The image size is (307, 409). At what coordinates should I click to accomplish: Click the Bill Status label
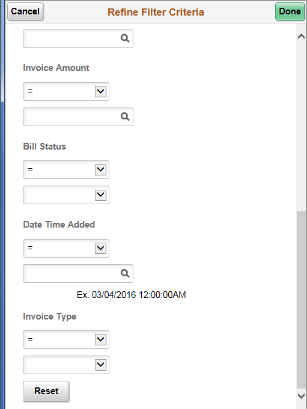(44, 147)
